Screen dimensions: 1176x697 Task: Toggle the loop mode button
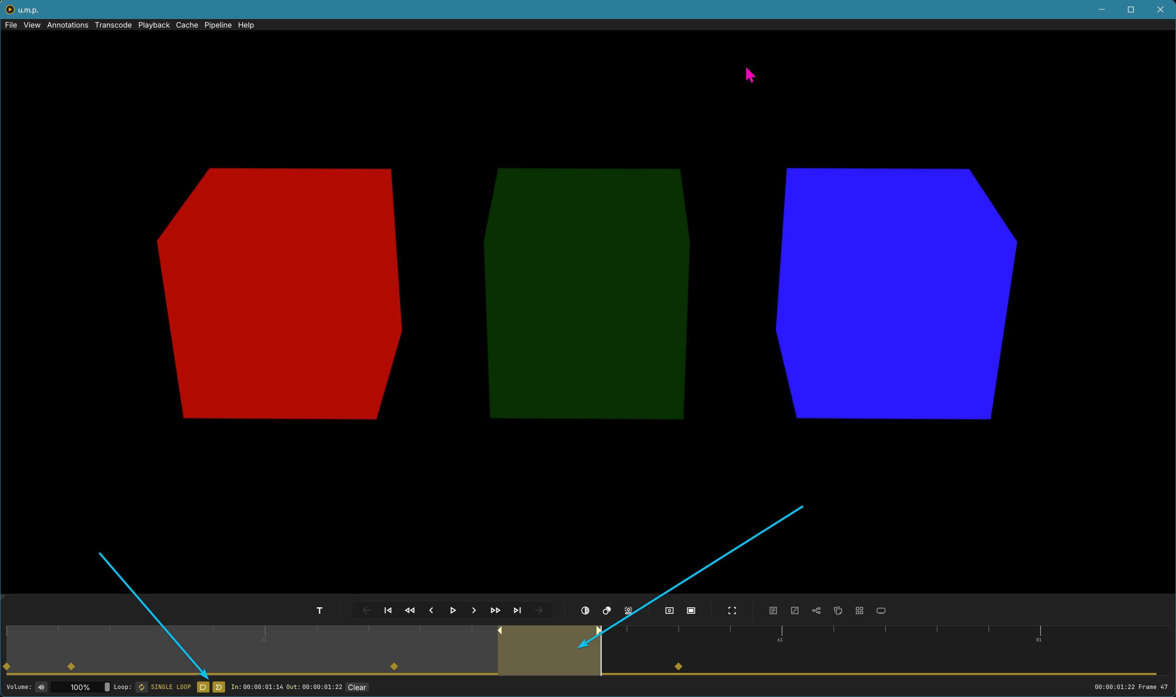click(142, 687)
